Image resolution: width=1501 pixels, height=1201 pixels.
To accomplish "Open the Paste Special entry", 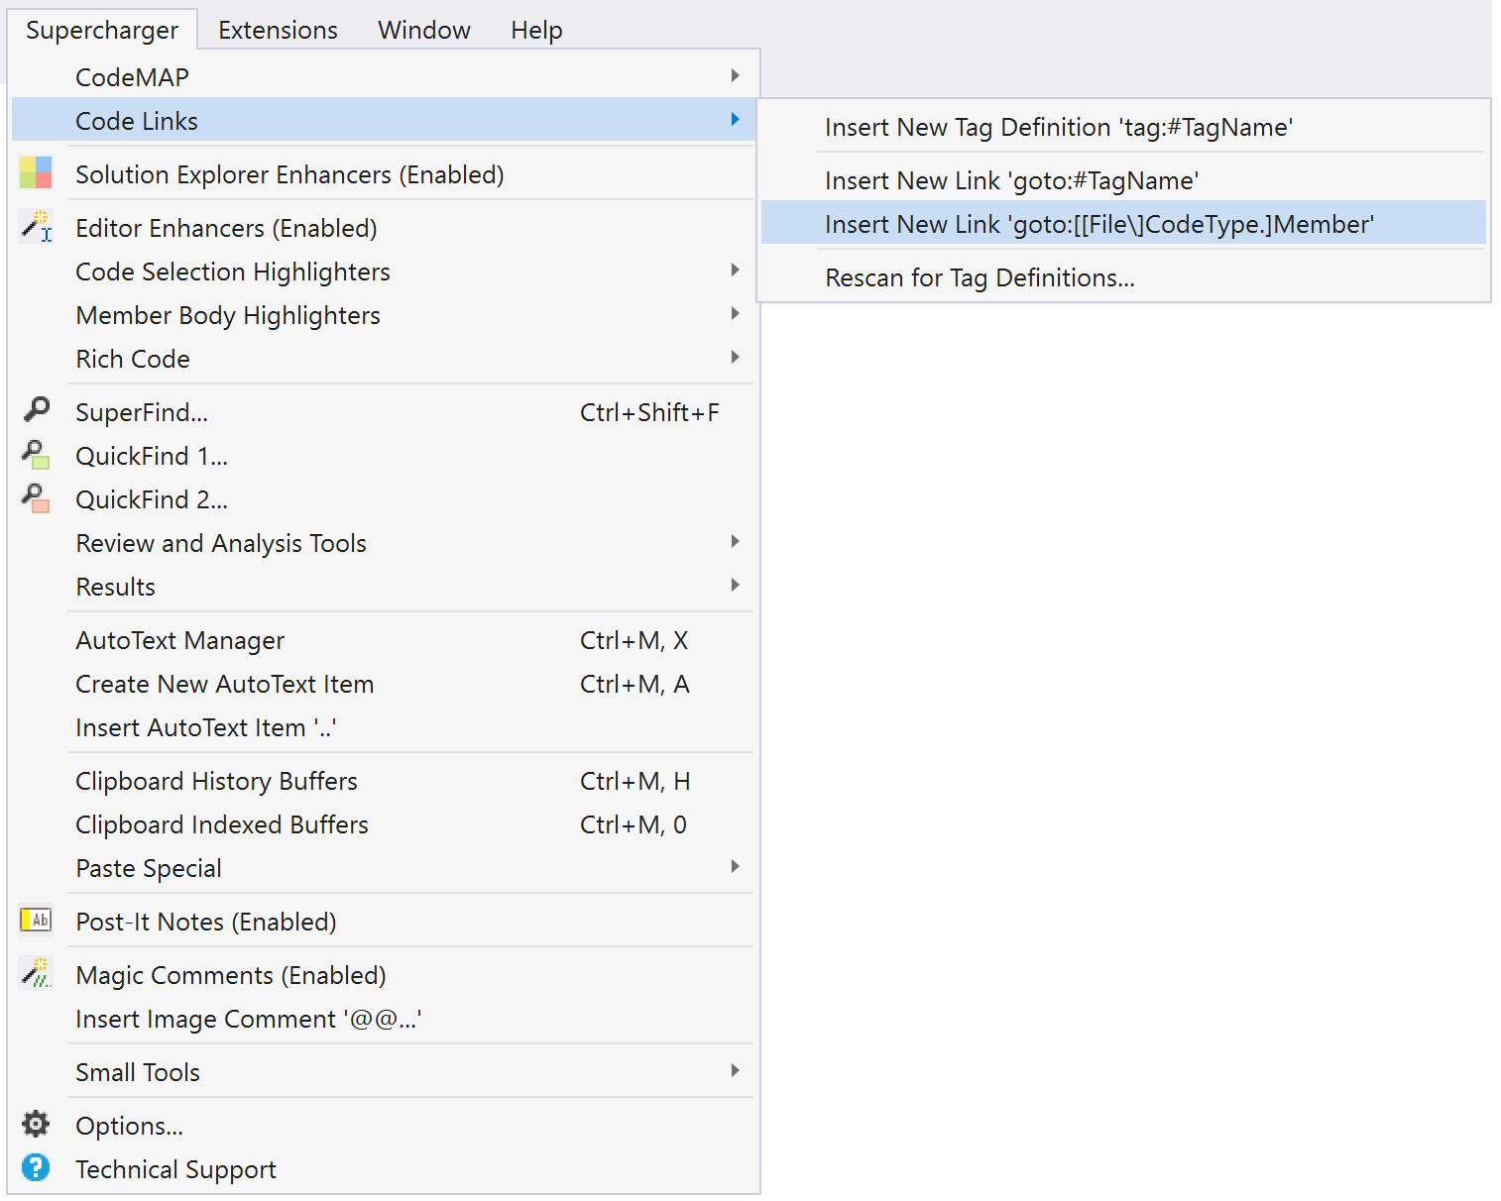I will pos(383,868).
